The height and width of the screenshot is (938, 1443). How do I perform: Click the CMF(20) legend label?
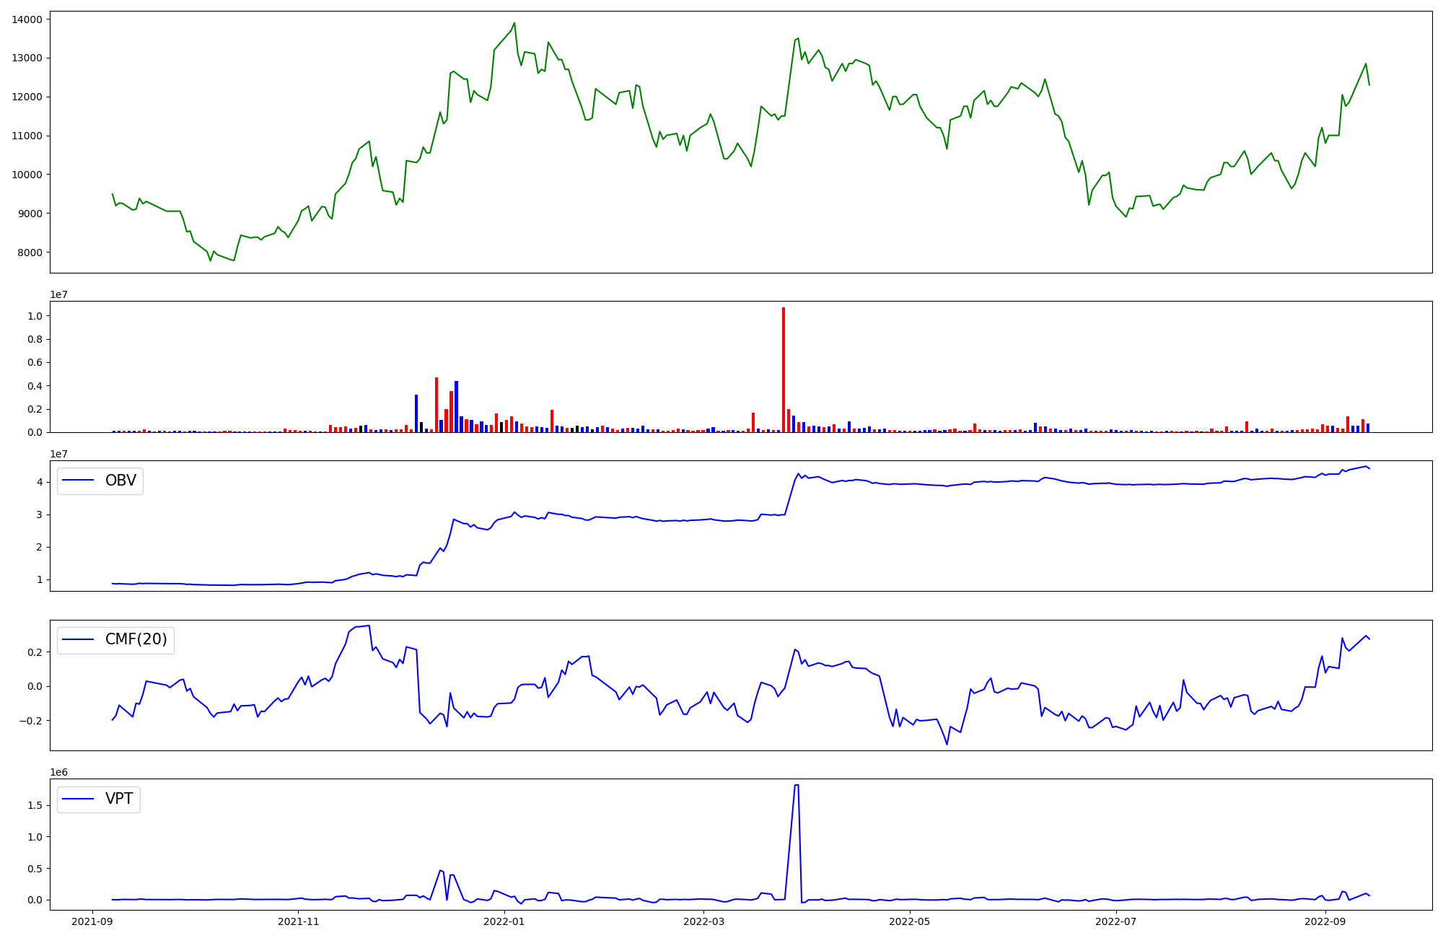[x=136, y=640]
